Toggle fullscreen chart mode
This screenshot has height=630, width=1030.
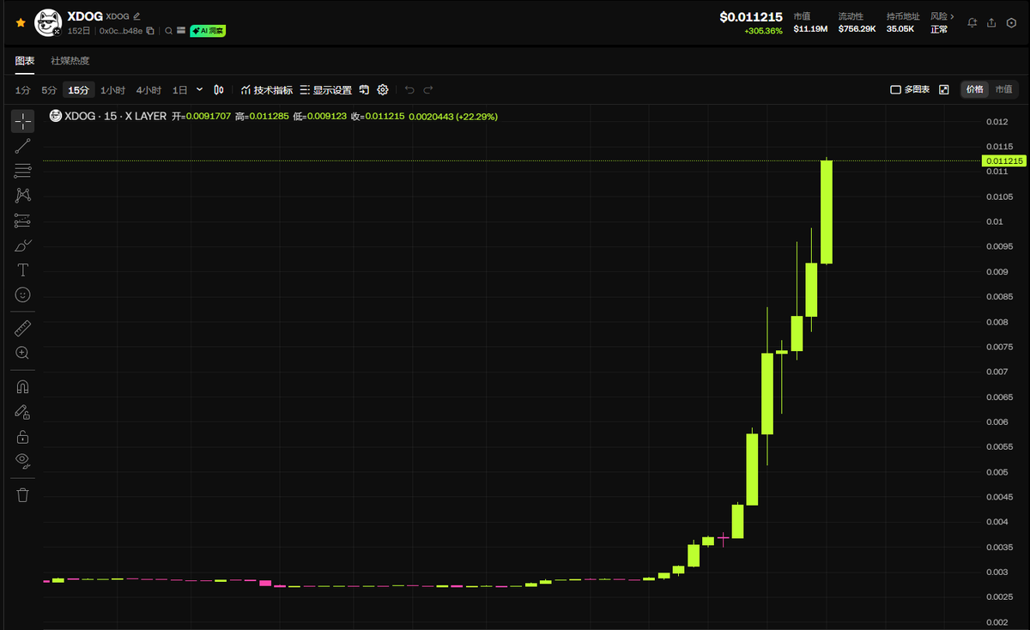944,89
